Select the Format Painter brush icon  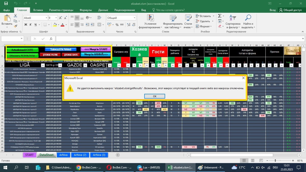(x=15, y=26)
